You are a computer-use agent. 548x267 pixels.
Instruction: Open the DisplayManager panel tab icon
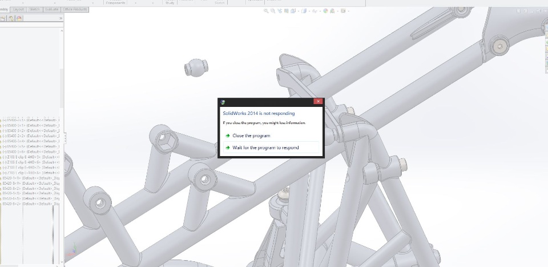pyautogui.click(x=19, y=18)
